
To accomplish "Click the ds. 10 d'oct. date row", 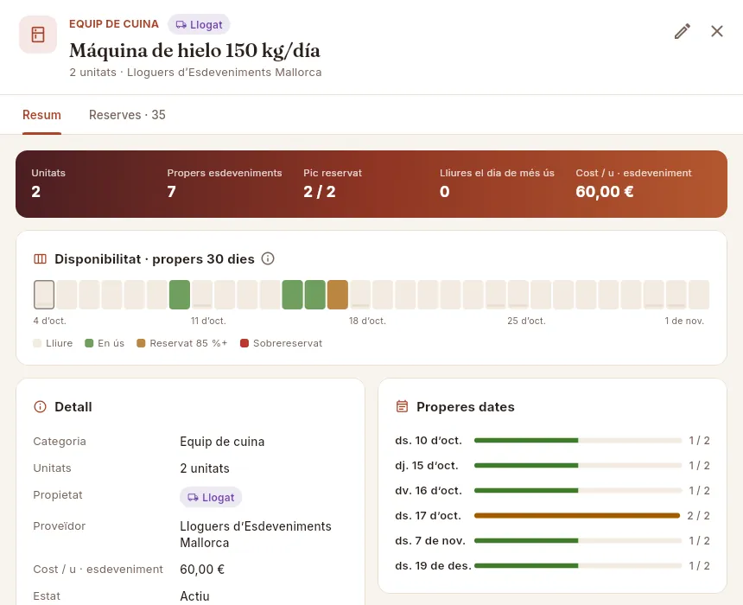I will [x=553, y=441].
